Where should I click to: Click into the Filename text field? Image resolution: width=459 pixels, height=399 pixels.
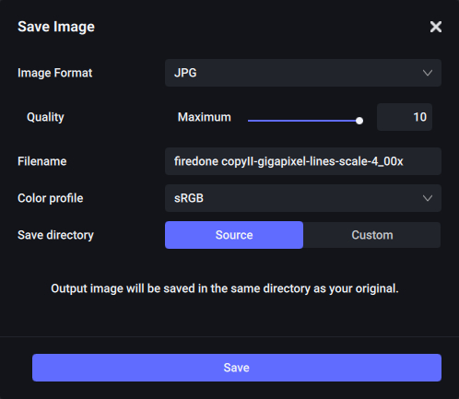coord(303,161)
